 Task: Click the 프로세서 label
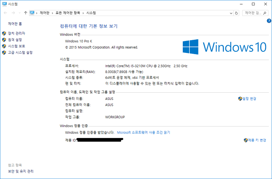(72, 66)
